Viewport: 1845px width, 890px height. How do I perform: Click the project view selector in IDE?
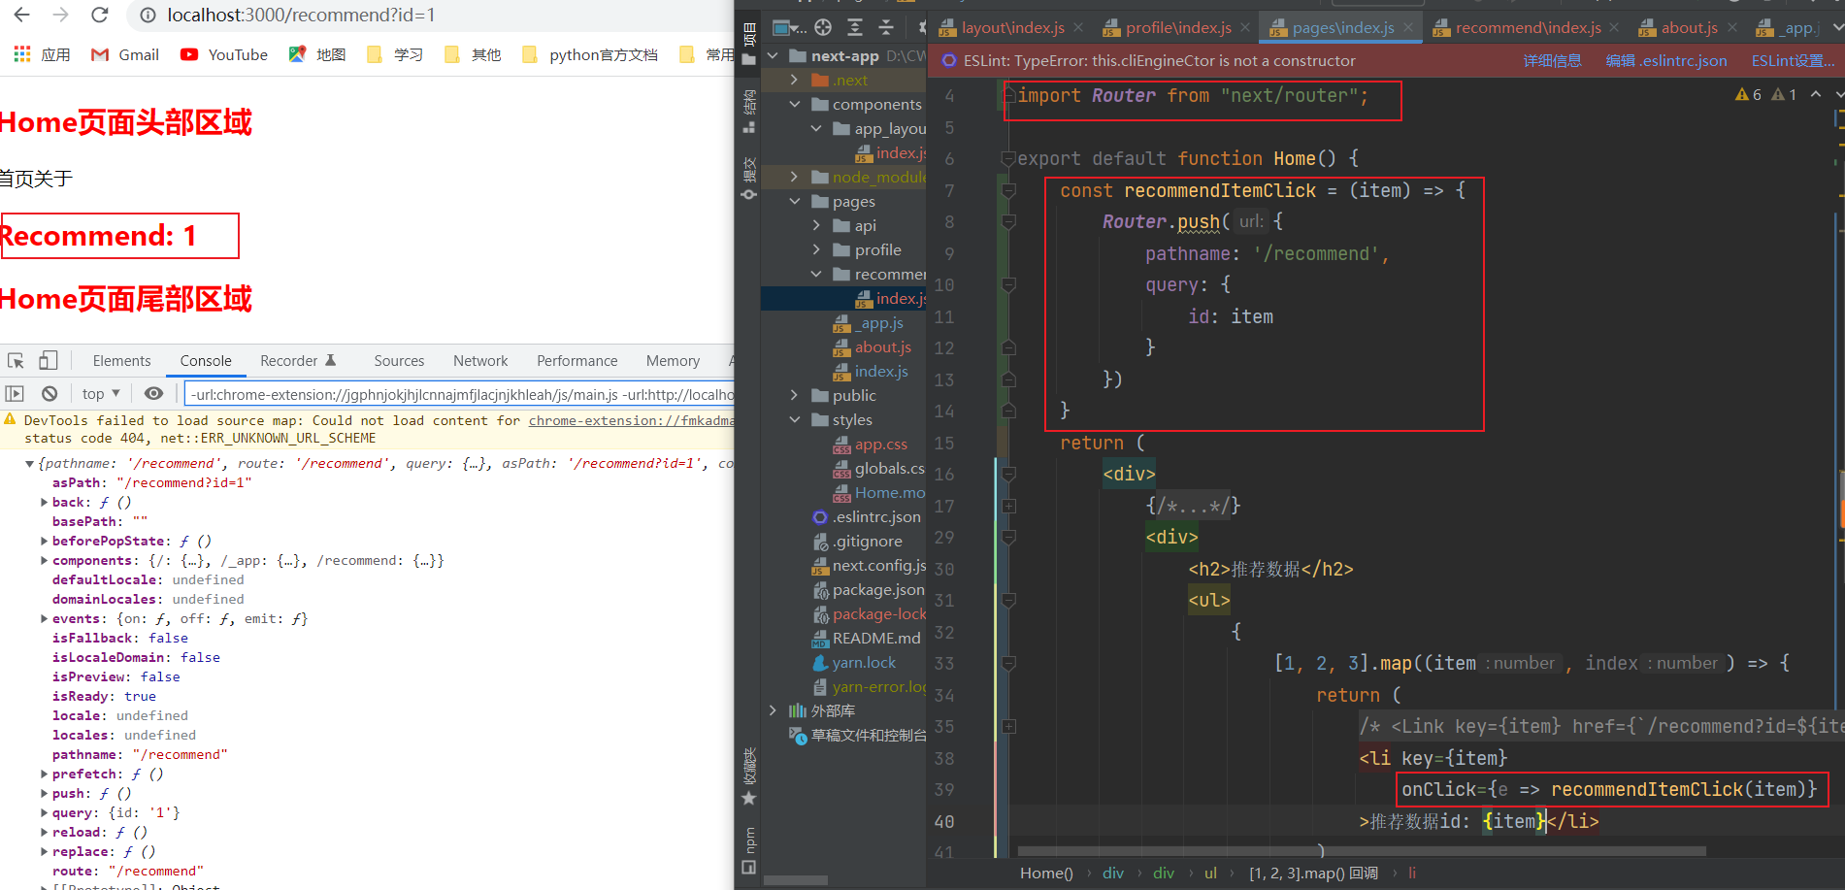click(788, 27)
